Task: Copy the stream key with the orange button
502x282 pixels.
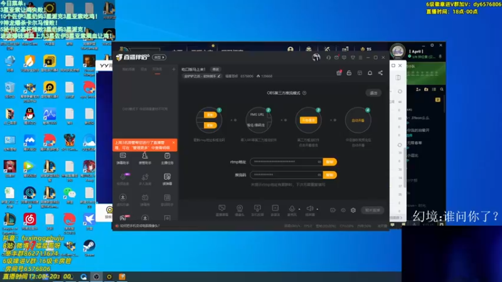Action: [330, 175]
